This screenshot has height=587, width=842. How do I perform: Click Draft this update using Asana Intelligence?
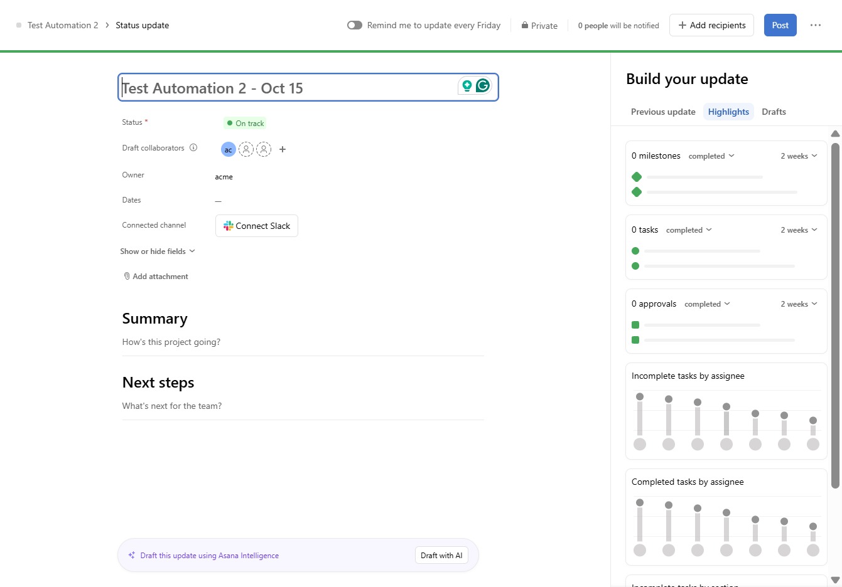[x=210, y=556]
